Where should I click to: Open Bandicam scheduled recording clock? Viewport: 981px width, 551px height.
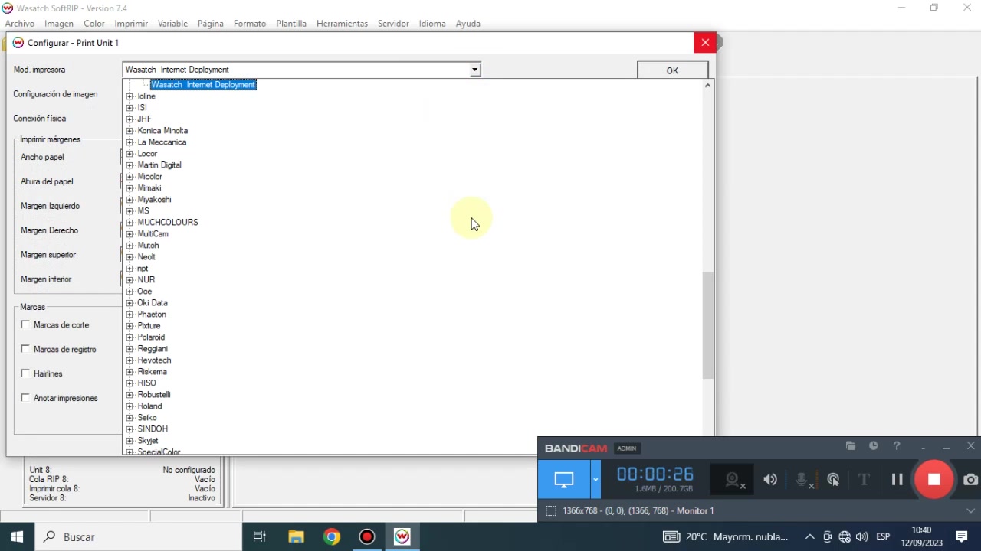tap(874, 446)
